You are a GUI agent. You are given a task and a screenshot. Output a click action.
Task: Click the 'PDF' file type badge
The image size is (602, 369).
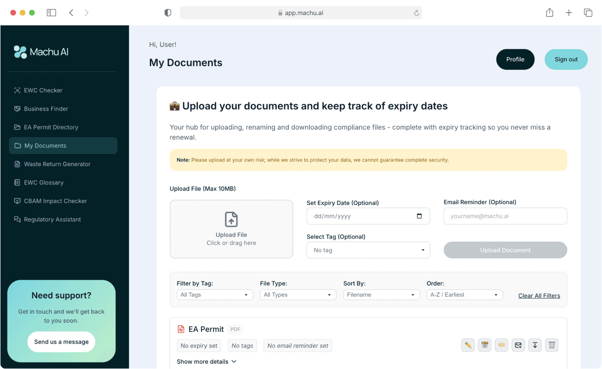(235, 330)
